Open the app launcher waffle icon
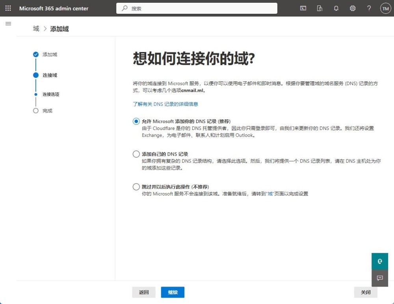Viewport: 394px width, 304px height. [x=8, y=8]
